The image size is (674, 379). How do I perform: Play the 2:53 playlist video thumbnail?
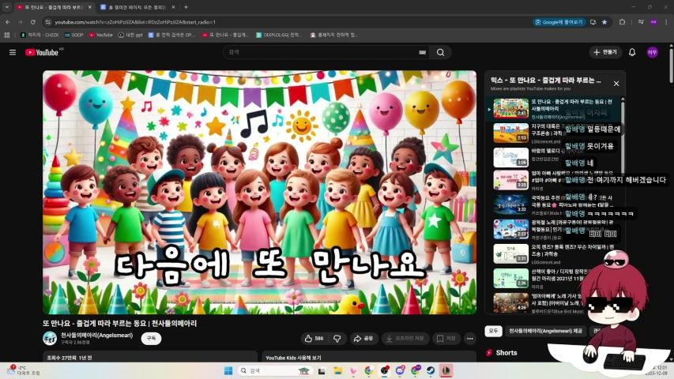pos(510,133)
